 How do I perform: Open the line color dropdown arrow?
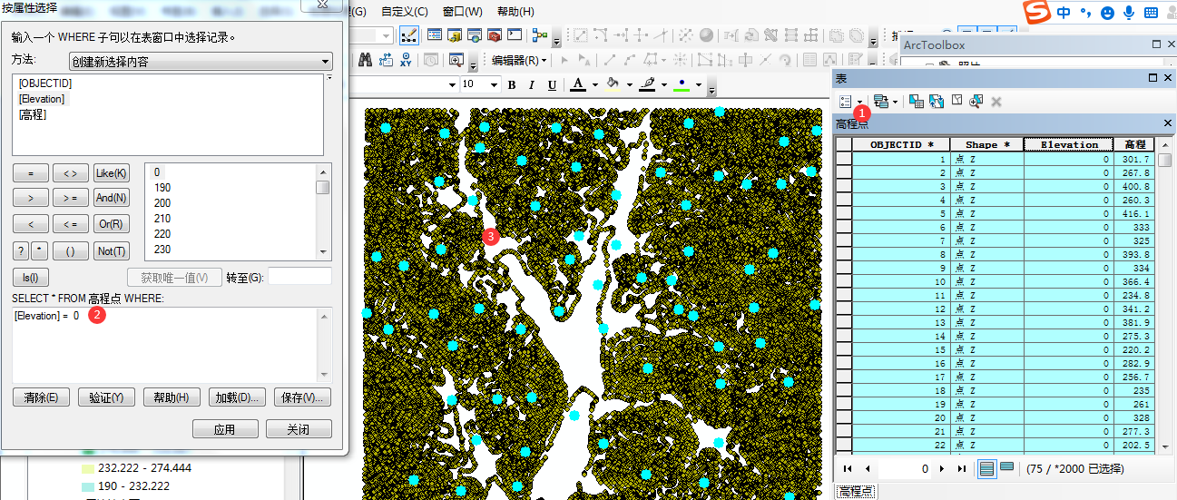663,84
